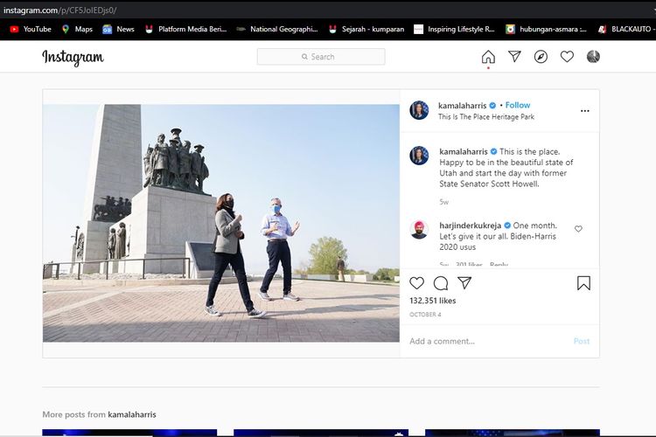Image resolution: width=656 pixels, height=437 pixels.
Task: Like harjinderkukreja's comment
Action: [578, 229]
